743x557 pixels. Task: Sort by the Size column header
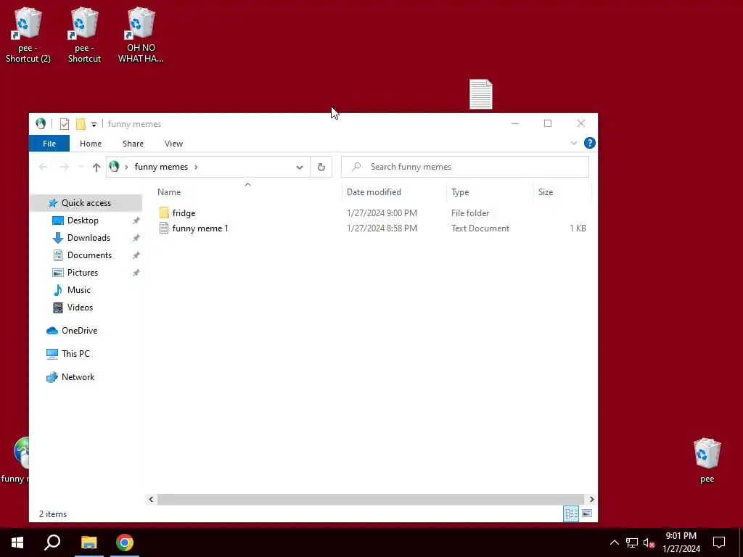tap(562, 191)
